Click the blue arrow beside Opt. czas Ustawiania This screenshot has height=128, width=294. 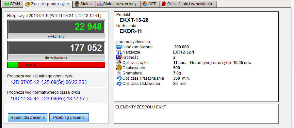(119, 84)
